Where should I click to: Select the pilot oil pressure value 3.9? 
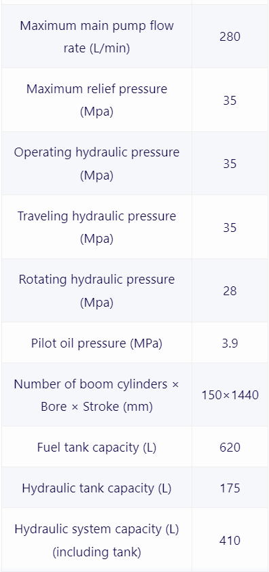(x=230, y=343)
